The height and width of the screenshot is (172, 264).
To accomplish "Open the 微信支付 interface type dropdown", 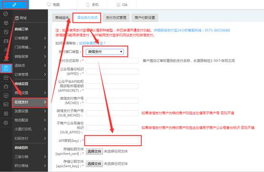I will (x=105, y=52).
